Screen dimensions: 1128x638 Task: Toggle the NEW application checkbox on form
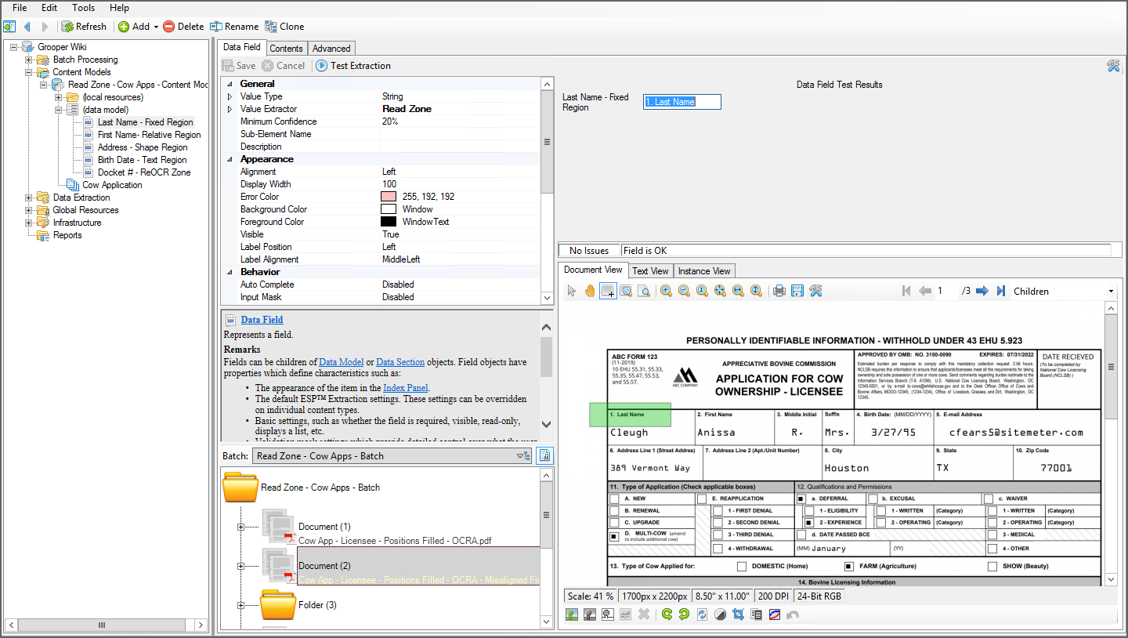coord(614,498)
